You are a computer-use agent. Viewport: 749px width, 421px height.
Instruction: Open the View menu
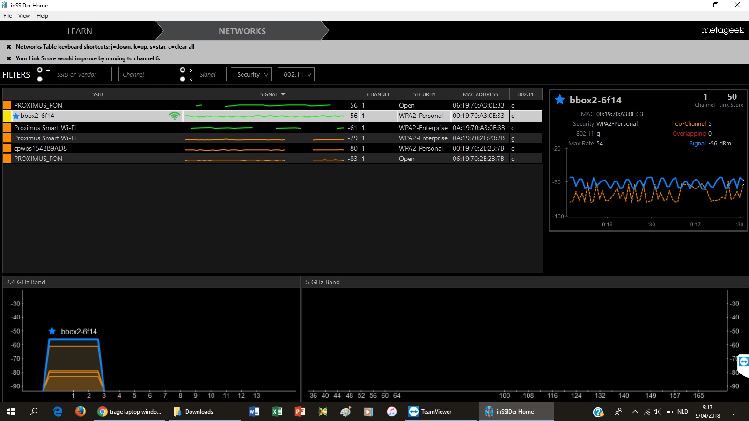point(24,16)
